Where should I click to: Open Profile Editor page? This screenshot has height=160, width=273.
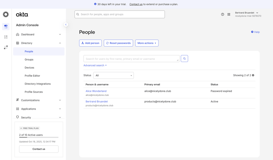point(32,76)
